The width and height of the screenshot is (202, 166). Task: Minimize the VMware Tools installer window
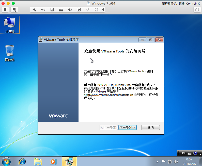(142, 40)
